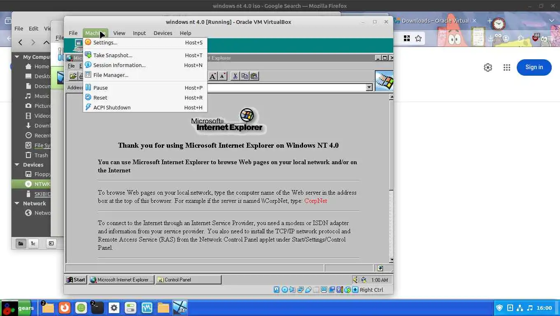Click the IE Paste toolbar icon

click(x=254, y=76)
